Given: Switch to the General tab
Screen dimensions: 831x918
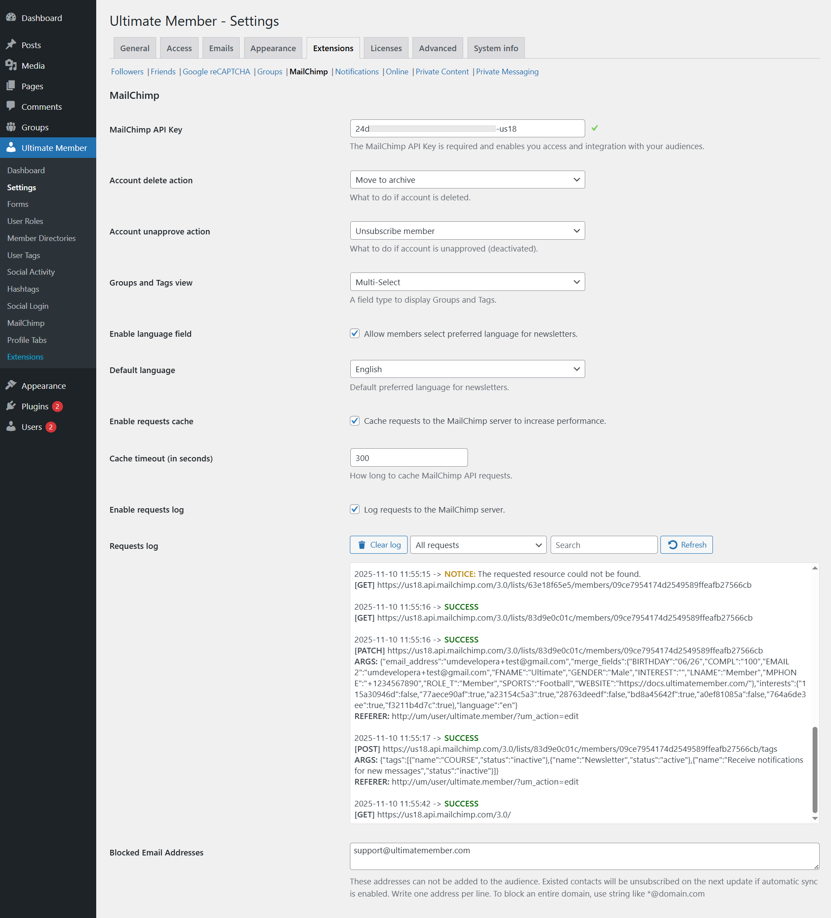Looking at the screenshot, I should [135, 48].
